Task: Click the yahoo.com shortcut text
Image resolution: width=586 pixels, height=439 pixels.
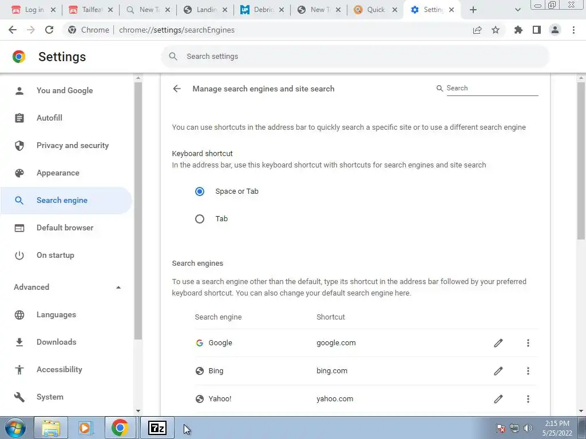Action: click(335, 398)
